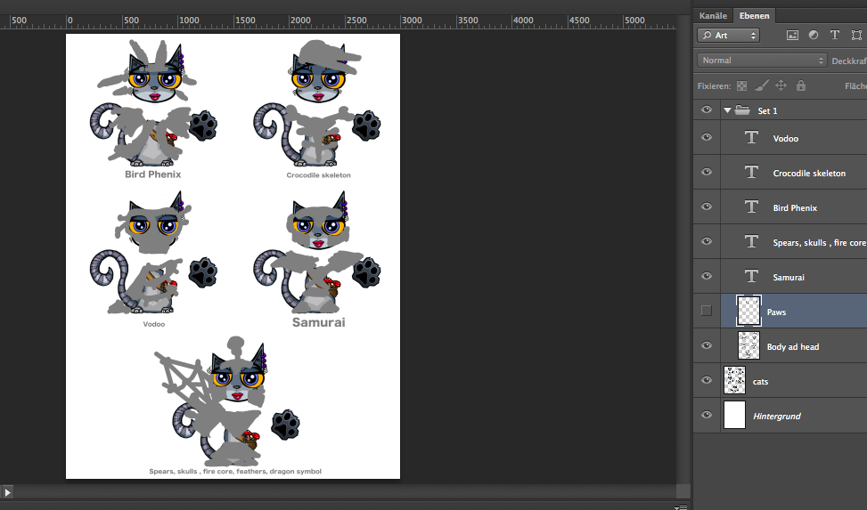Filter layers by type (T) icon
867x510 pixels.
(835, 36)
